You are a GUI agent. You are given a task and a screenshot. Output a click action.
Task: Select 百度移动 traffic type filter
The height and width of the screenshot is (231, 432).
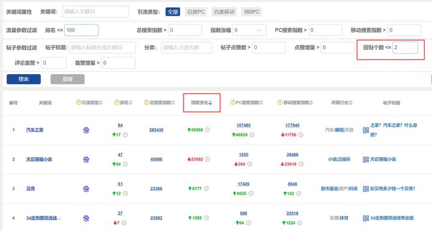[x=224, y=12]
